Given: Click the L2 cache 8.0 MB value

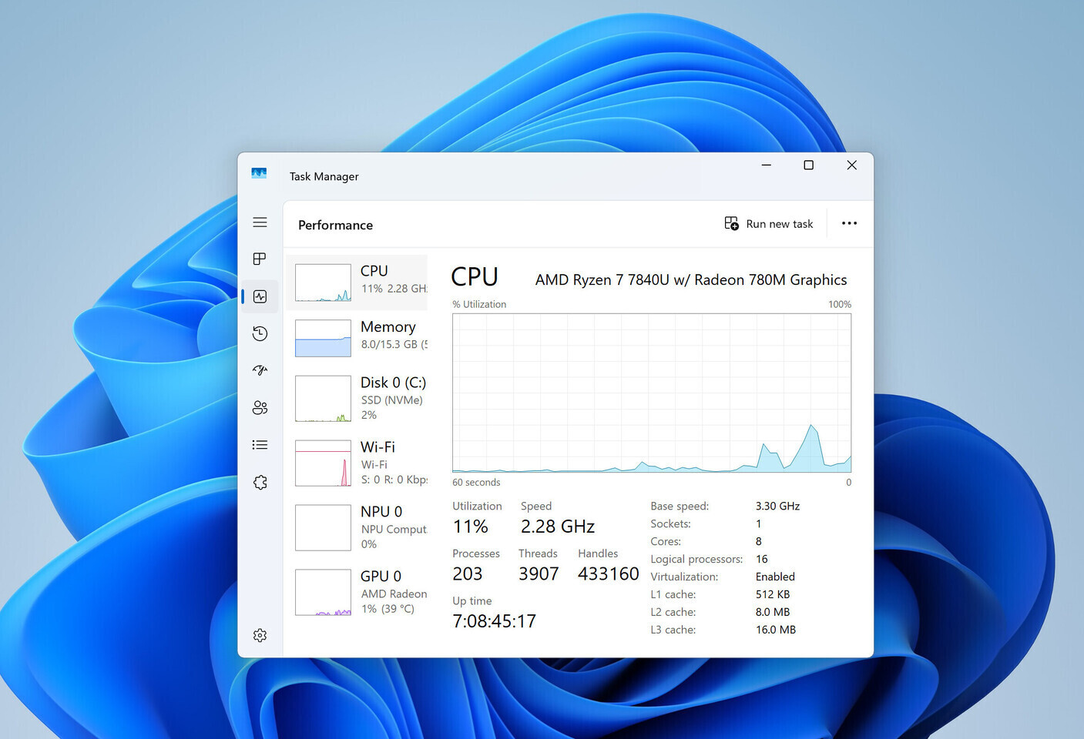Looking at the screenshot, I should point(773,612).
